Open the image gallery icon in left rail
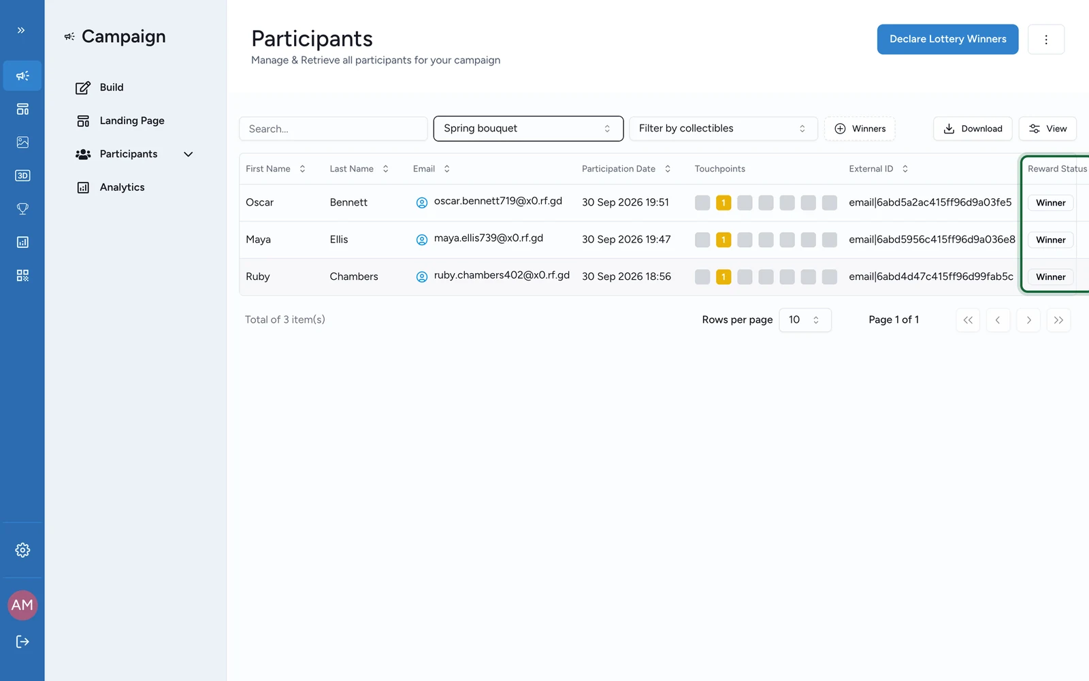The width and height of the screenshot is (1089, 681). click(22, 142)
